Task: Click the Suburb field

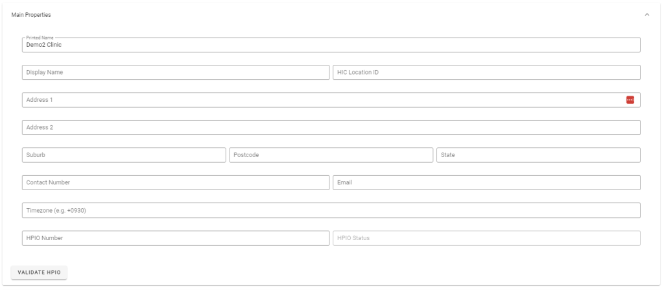Action: pos(124,155)
